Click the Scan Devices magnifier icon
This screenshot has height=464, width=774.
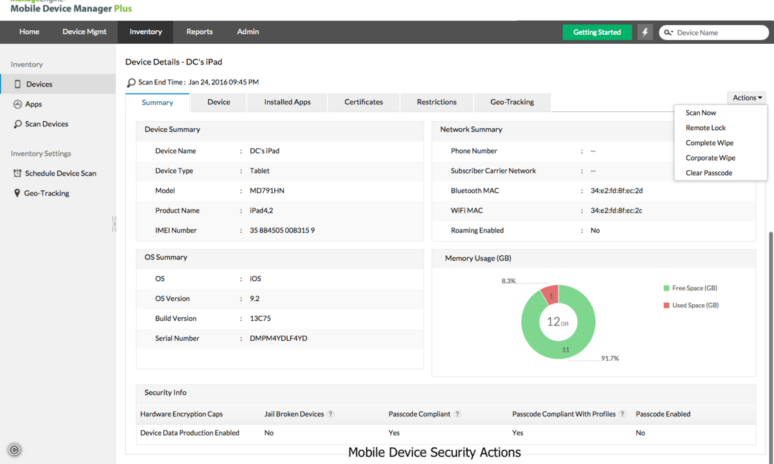tap(17, 124)
